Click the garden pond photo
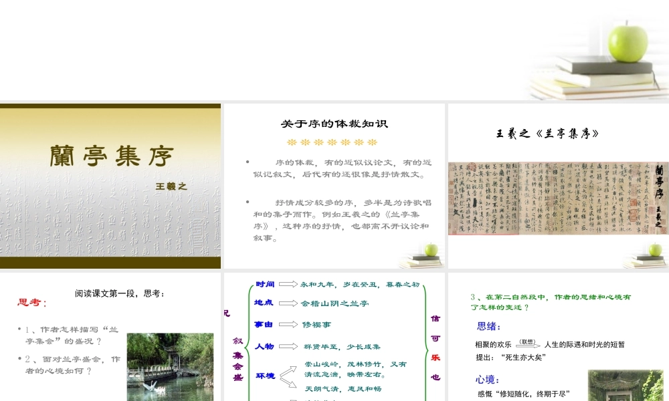The image size is (669, 401). pos(170,367)
